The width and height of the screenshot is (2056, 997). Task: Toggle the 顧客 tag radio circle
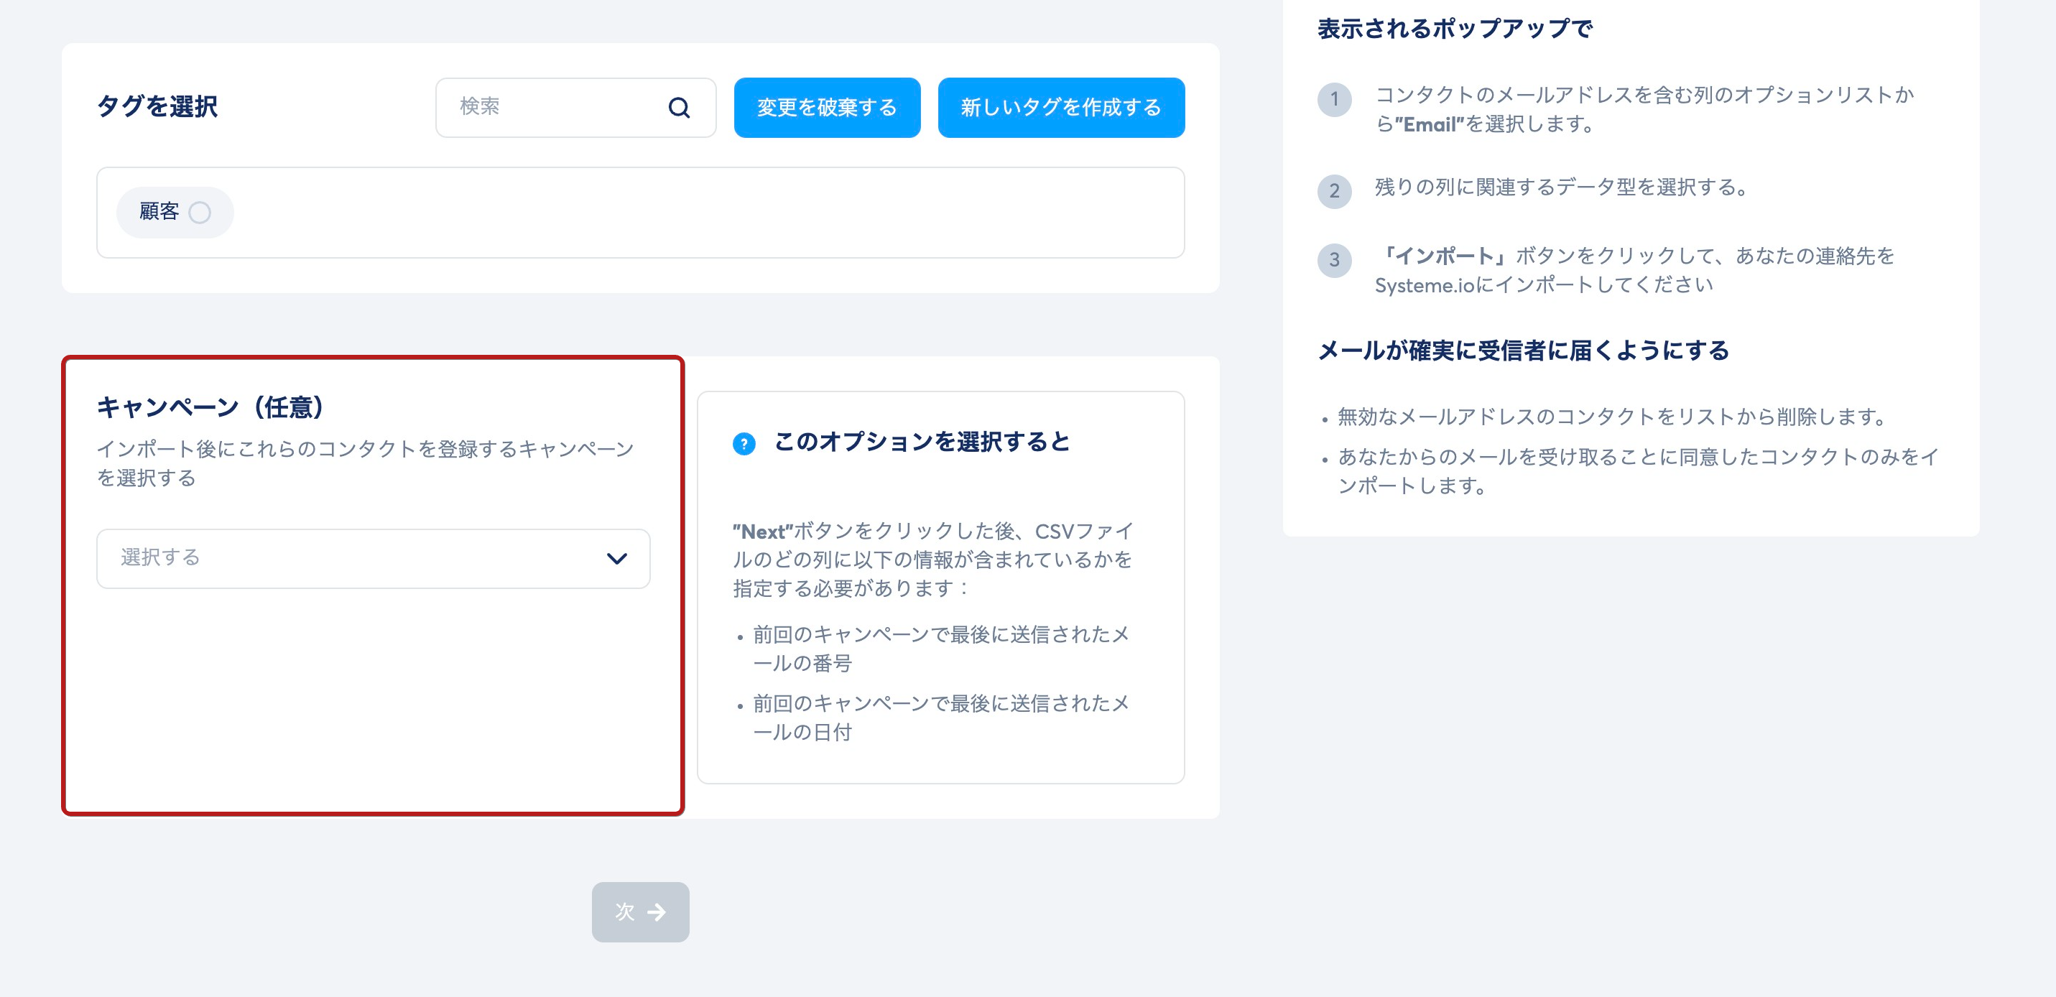click(x=200, y=213)
